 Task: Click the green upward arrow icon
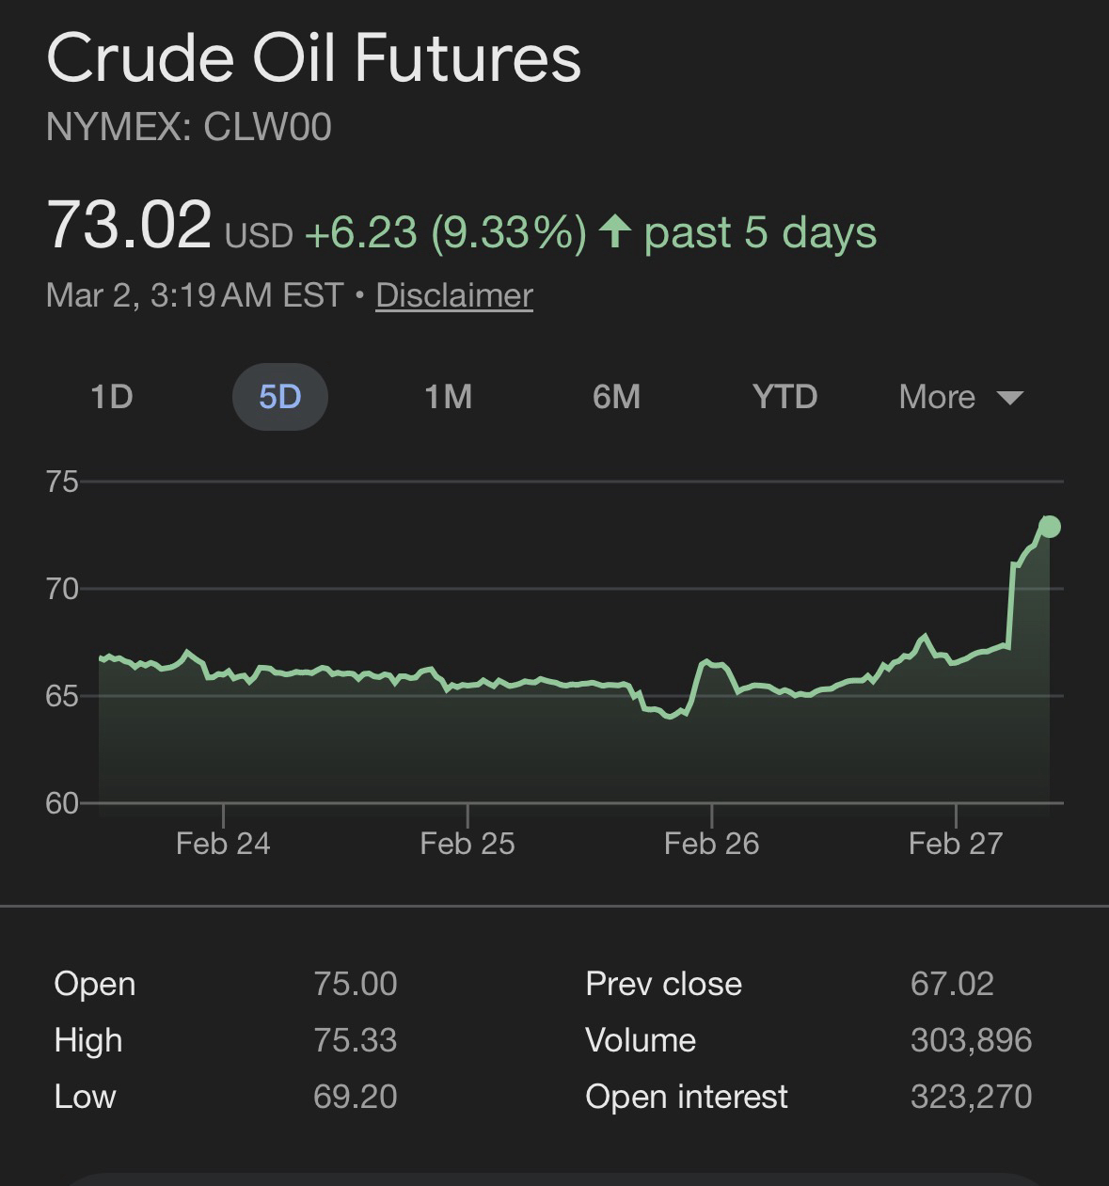click(x=614, y=231)
